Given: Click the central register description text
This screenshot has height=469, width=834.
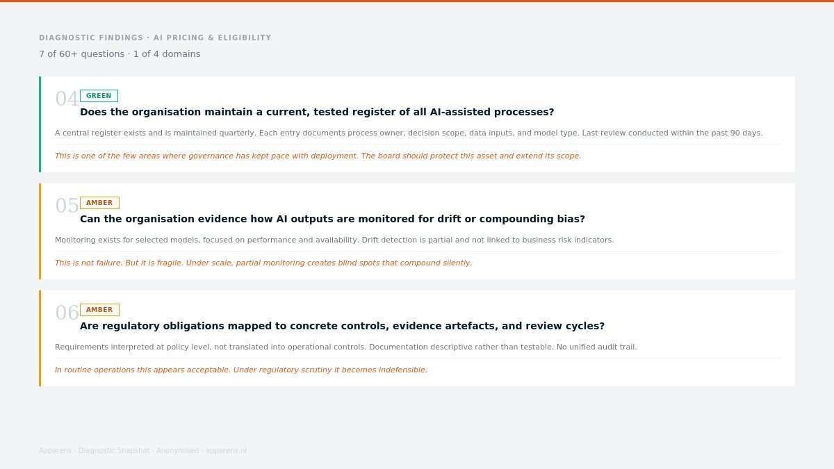Looking at the screenshot, I should [409, 133].
